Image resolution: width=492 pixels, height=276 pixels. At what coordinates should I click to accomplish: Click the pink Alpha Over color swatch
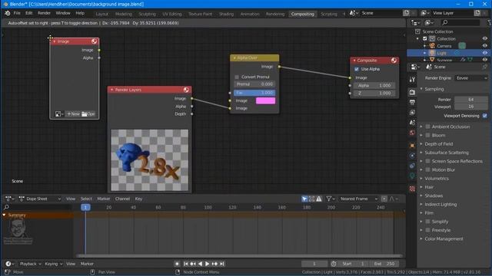point(265,100)
